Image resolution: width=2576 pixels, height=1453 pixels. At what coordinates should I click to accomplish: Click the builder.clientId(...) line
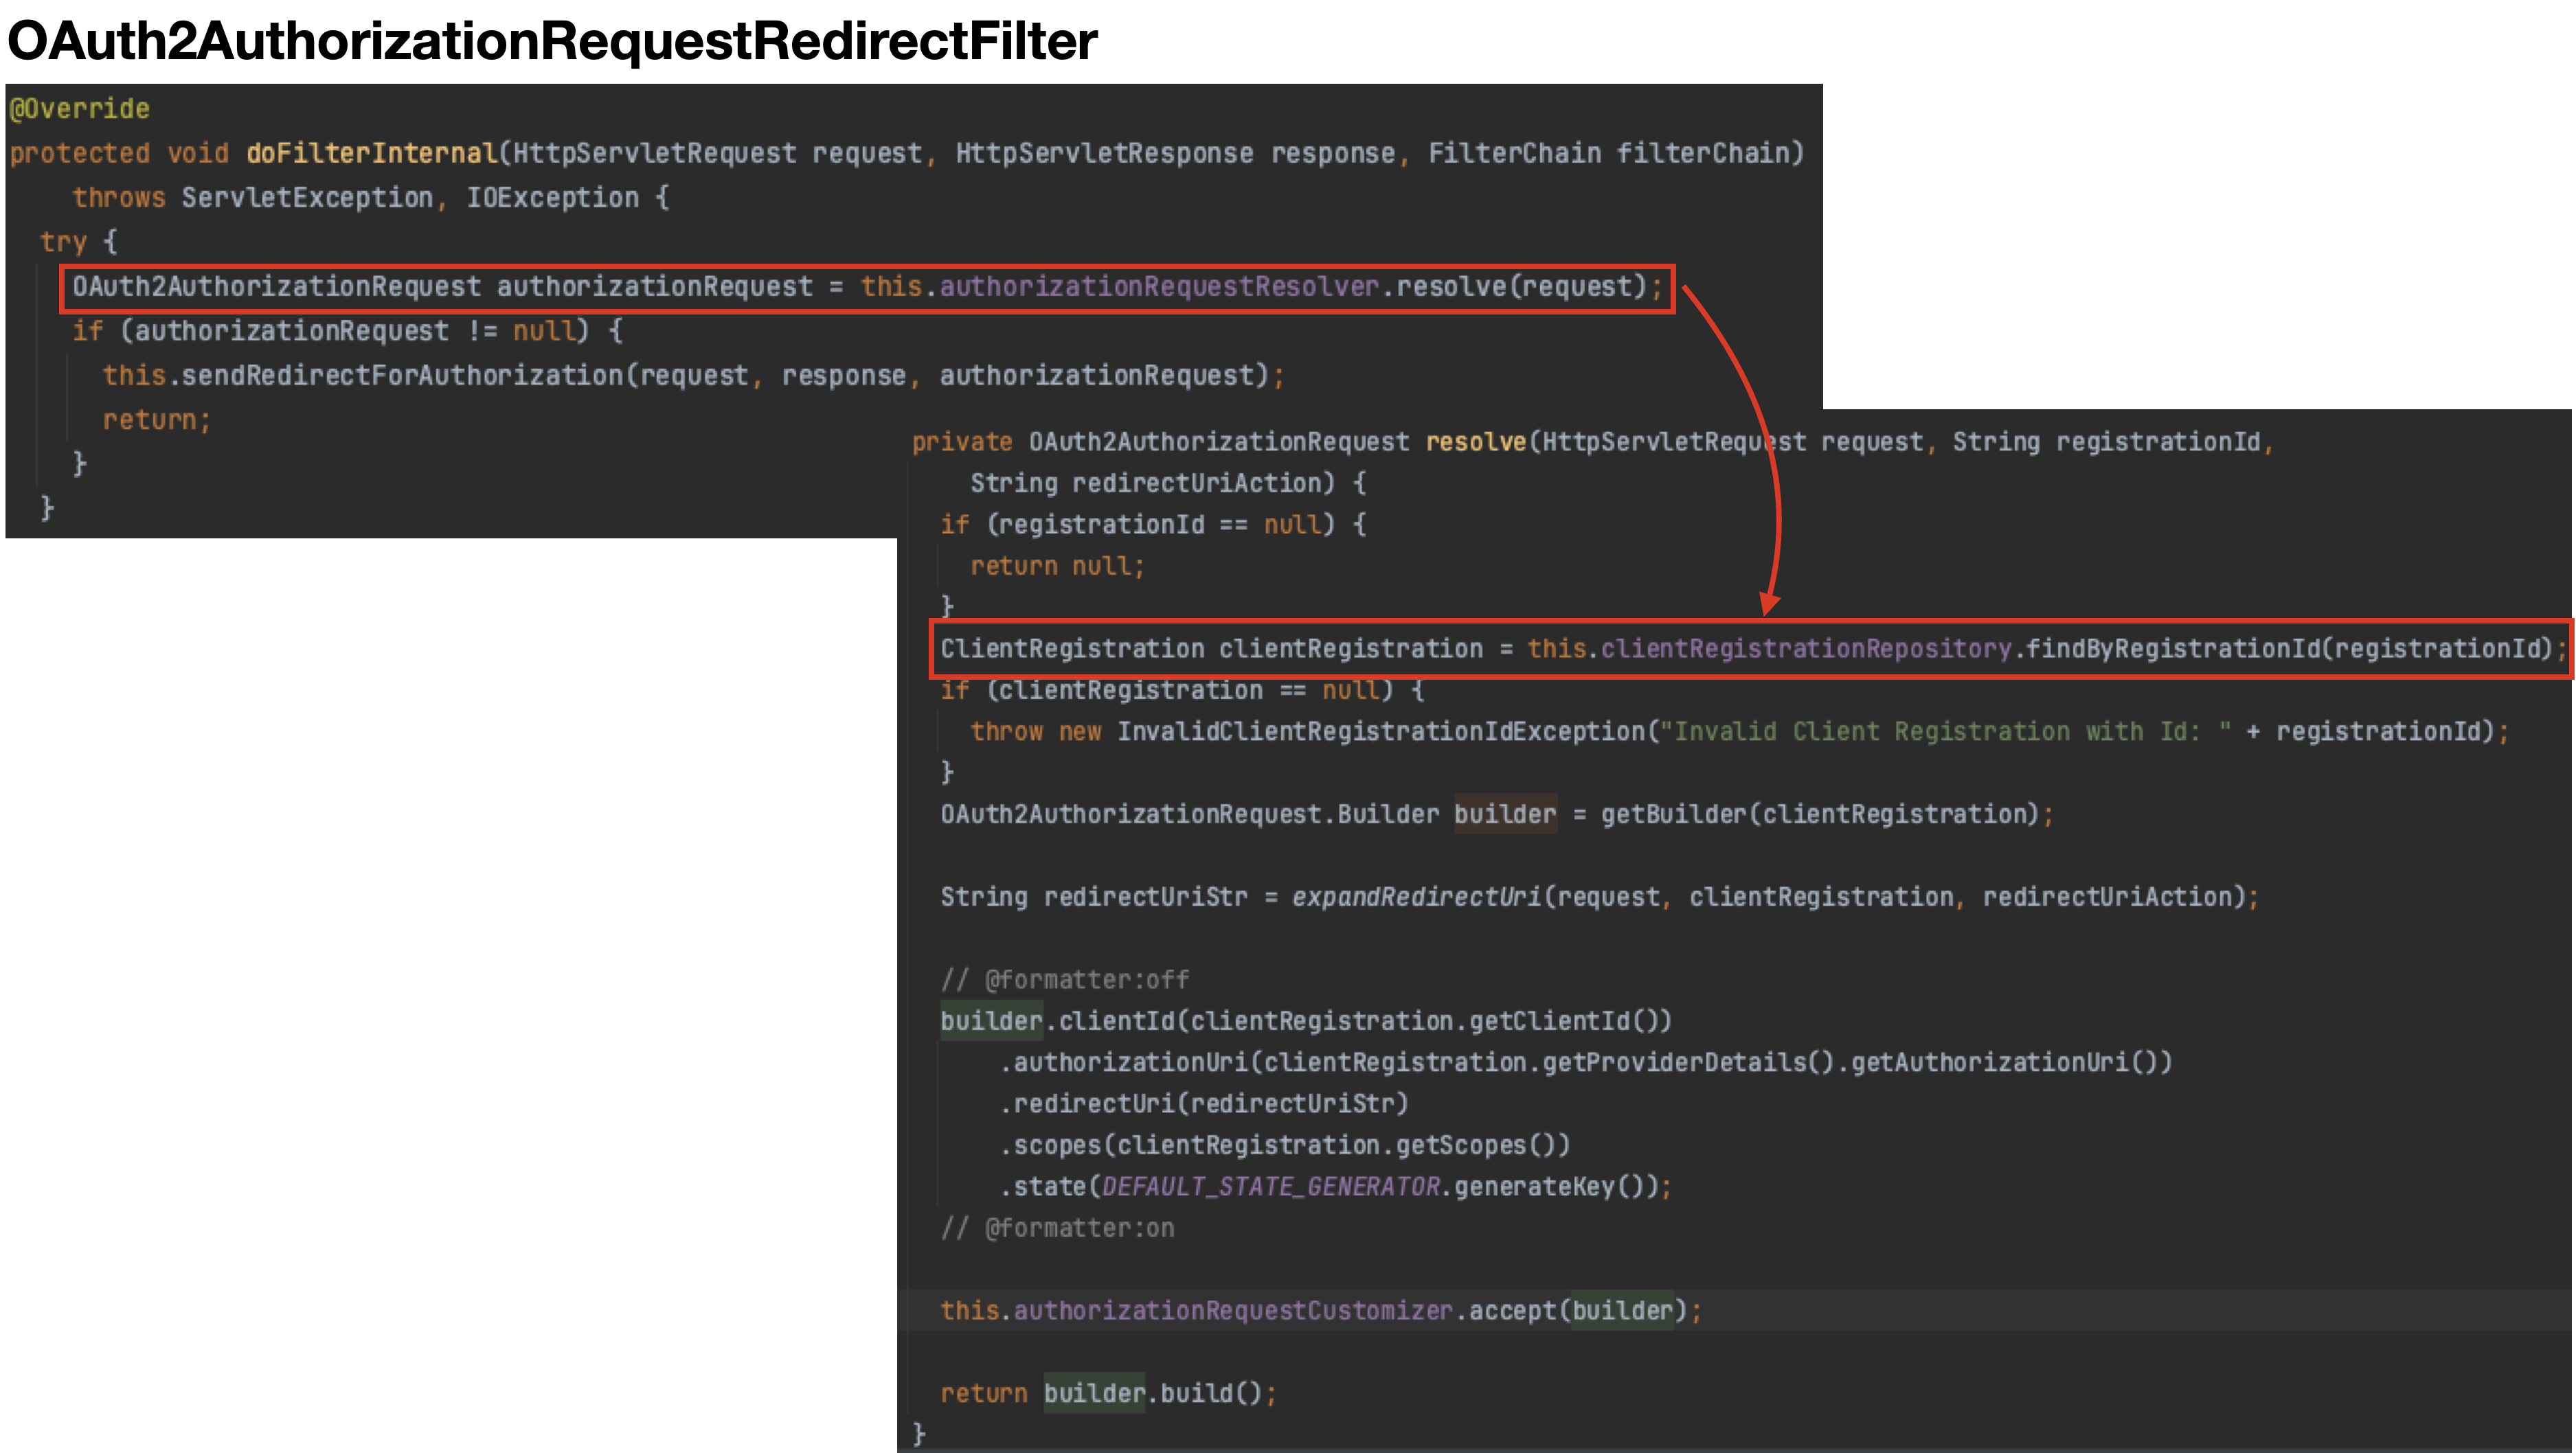pyautogui.click(x=1306, y=1021)
